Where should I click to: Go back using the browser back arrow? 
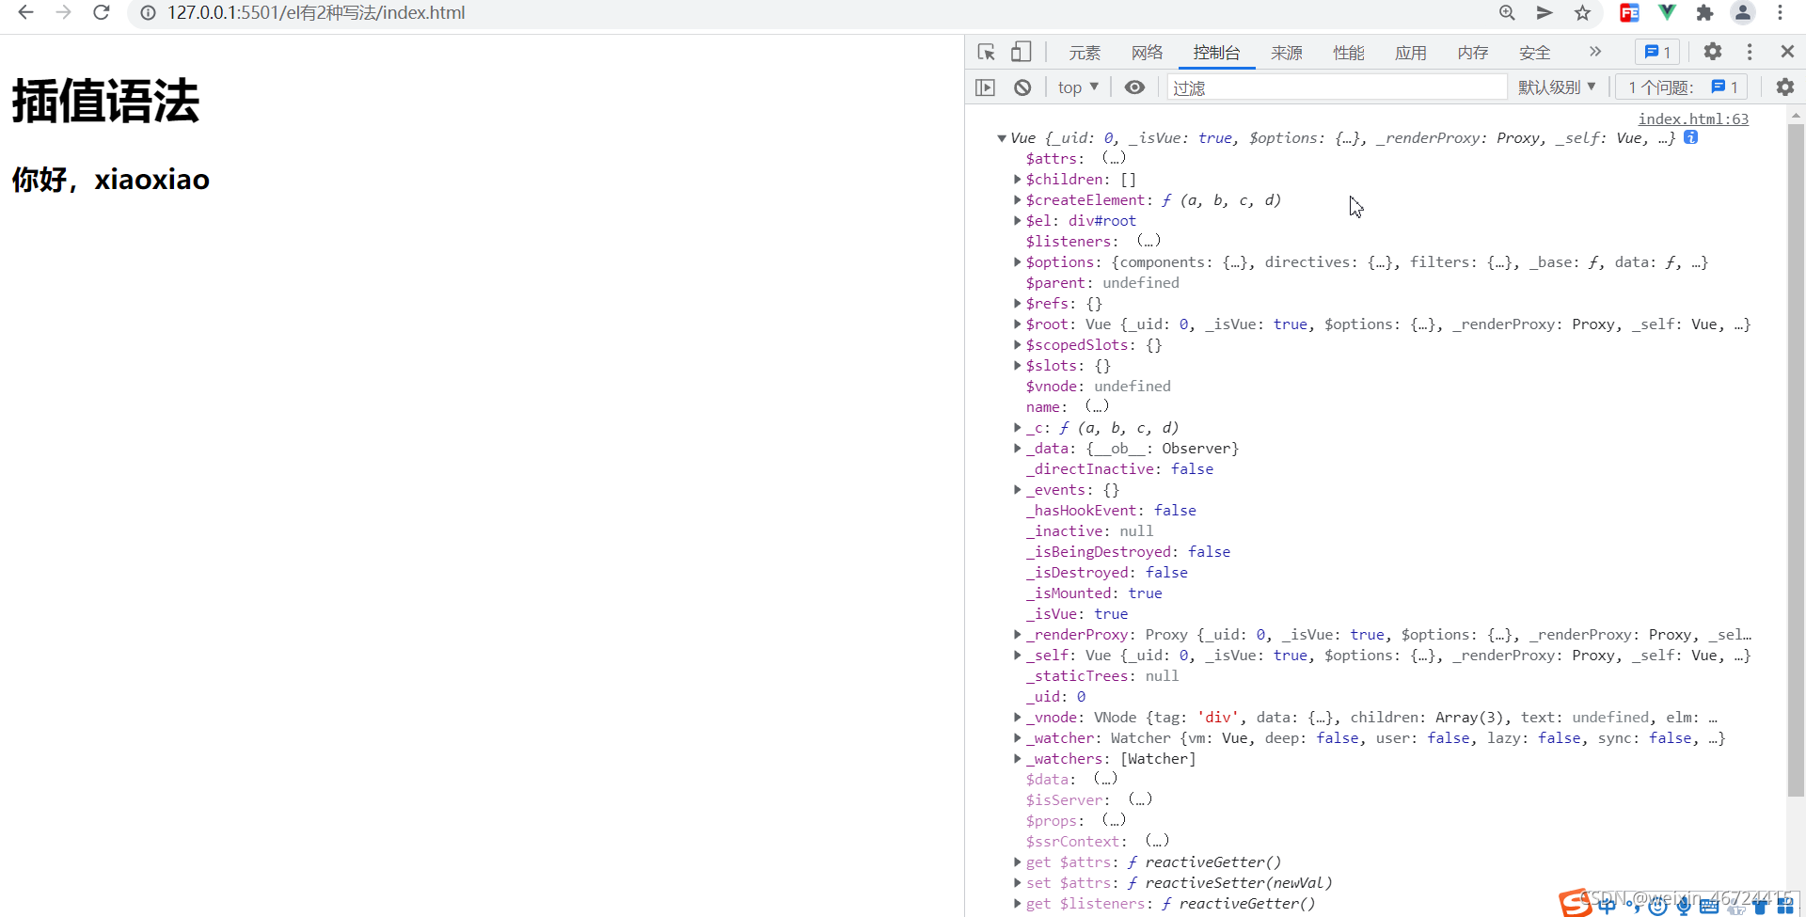25,12
